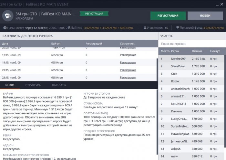Screen dimensions: 226x160
Task: Click the trophy icon beside Призовой фонд
Action: click(178, 28)
